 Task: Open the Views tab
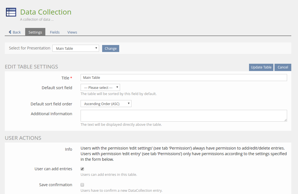[x=72, y=32]
